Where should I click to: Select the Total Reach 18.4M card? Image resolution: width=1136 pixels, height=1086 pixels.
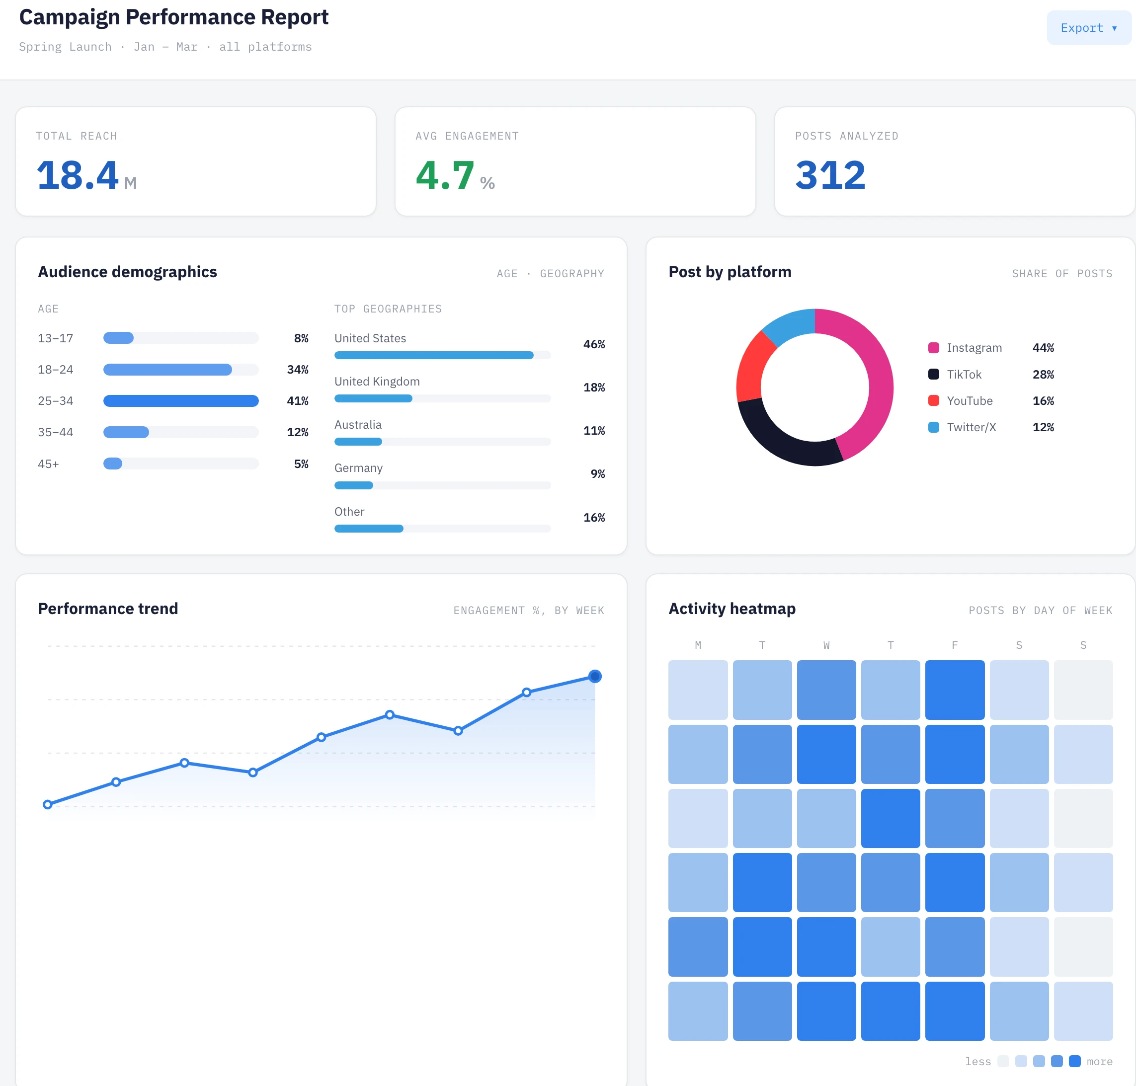(196, 161)
